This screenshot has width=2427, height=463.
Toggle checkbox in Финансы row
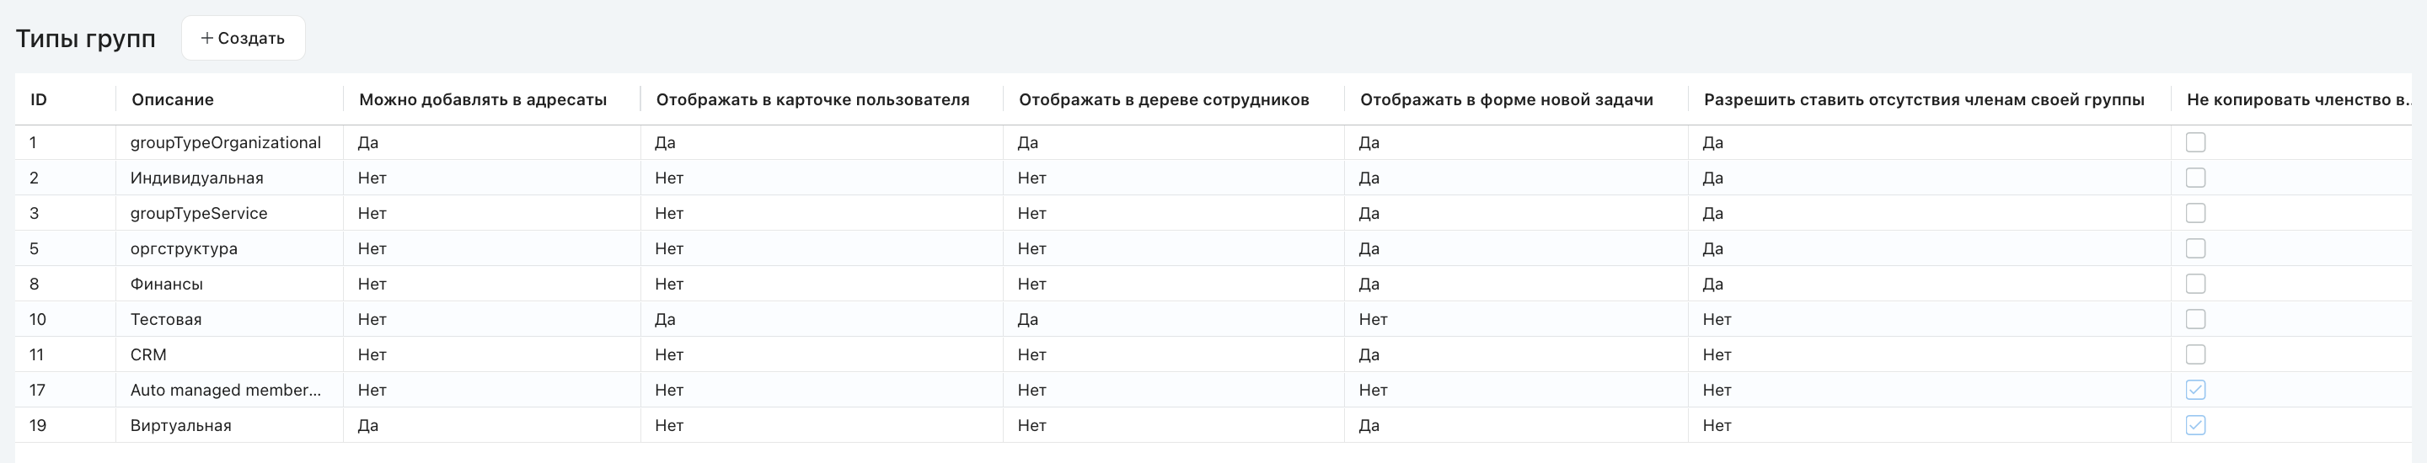click(x=2195, y=285)
